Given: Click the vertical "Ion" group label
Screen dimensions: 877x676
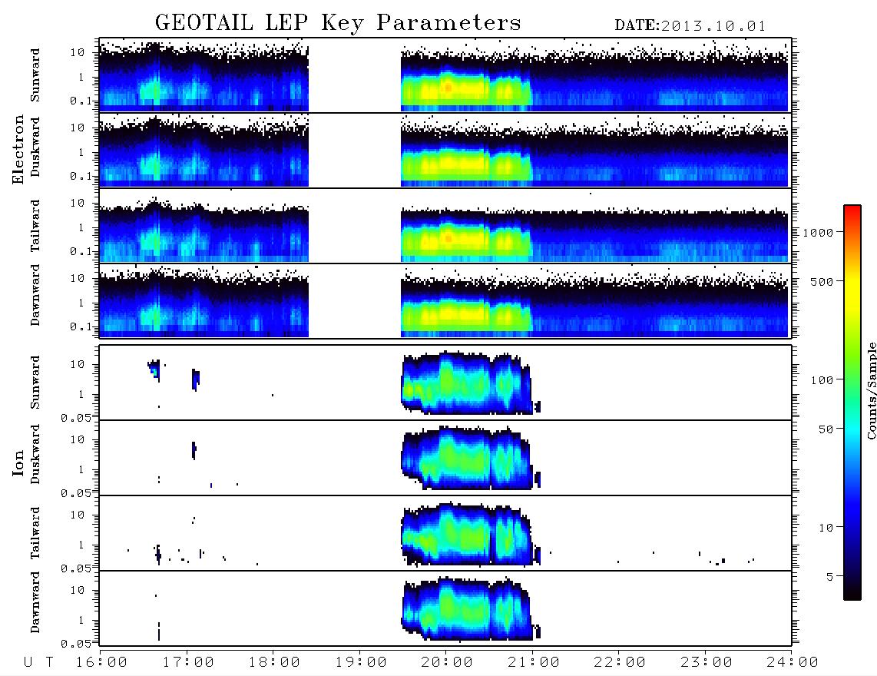Looking at the screenshot, I should (18, 462).
